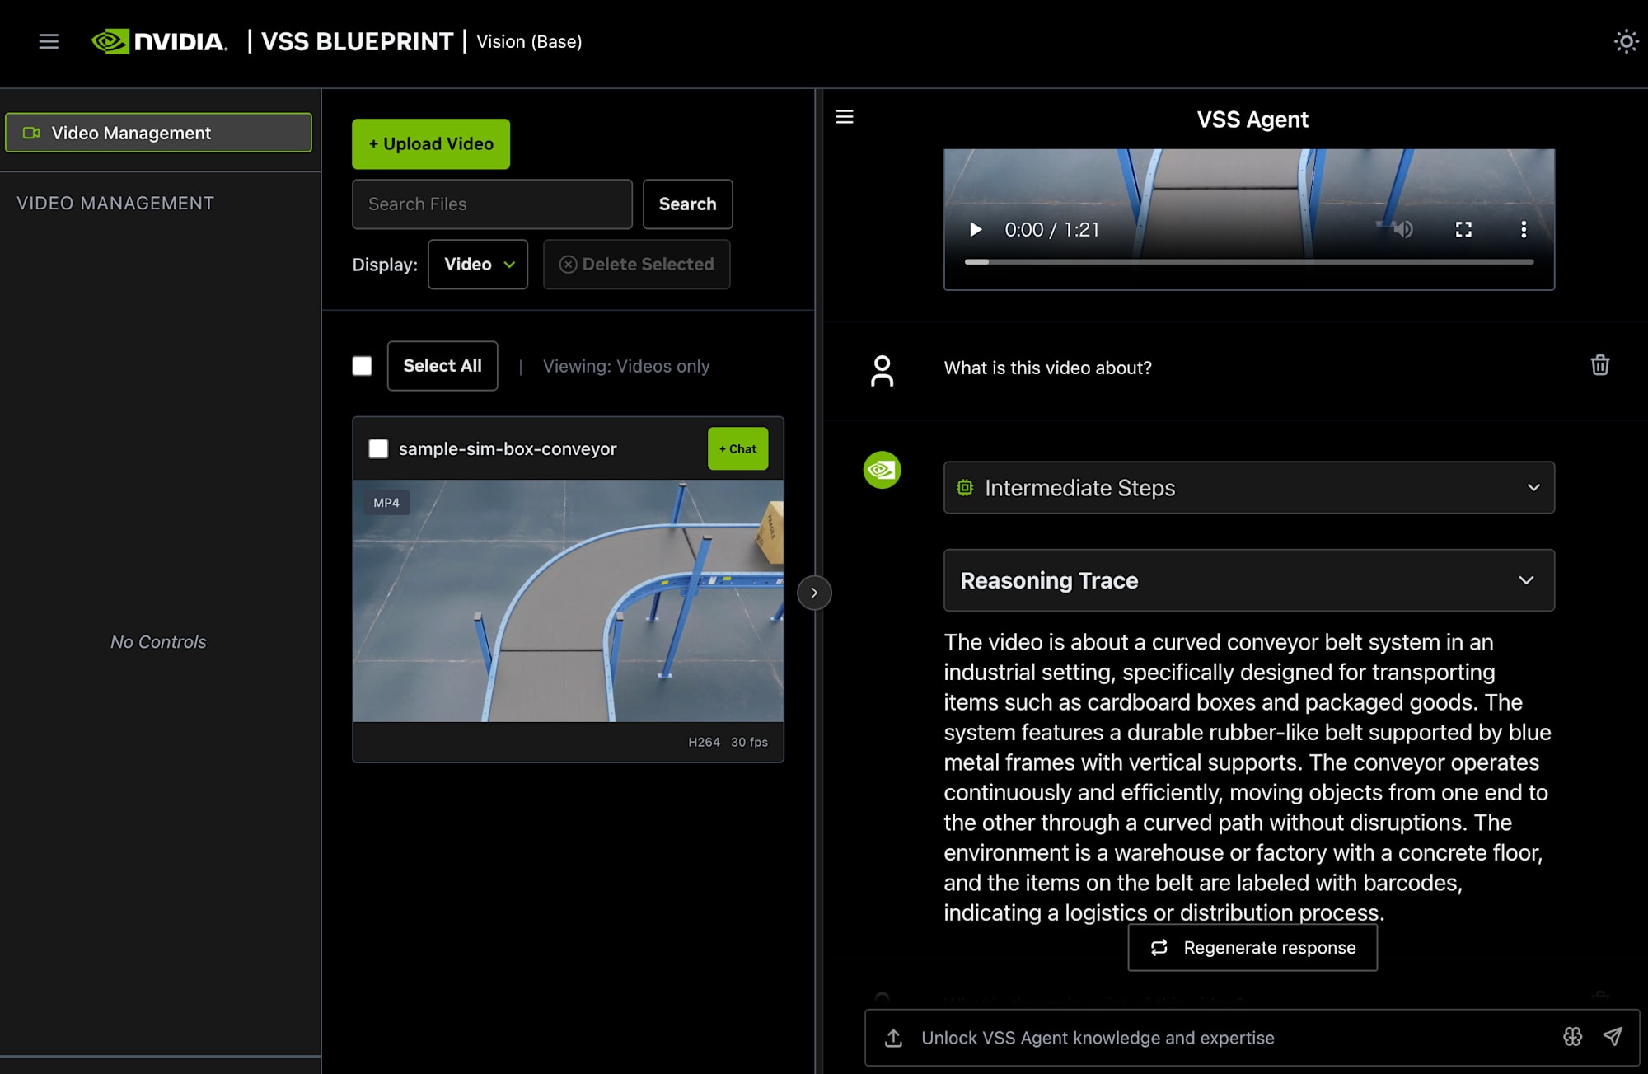
Task: Click the Upload Video button
Action: (431, 144)
